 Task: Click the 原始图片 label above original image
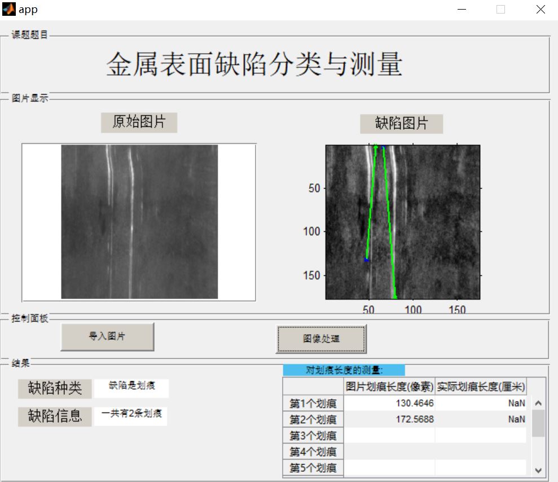(139, 122)
